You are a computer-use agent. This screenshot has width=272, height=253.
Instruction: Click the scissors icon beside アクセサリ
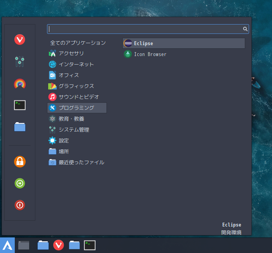[52, 53]
